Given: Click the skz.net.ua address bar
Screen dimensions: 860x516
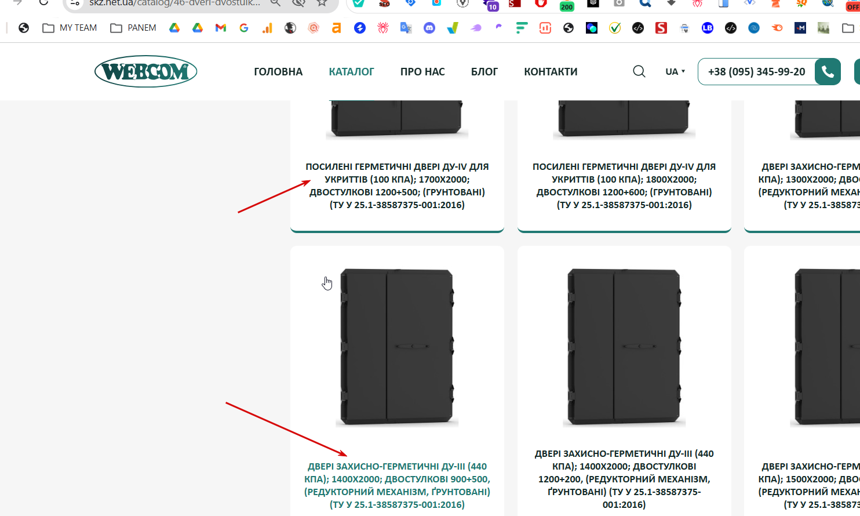Looking at the screenshot, I should point(174,3).
